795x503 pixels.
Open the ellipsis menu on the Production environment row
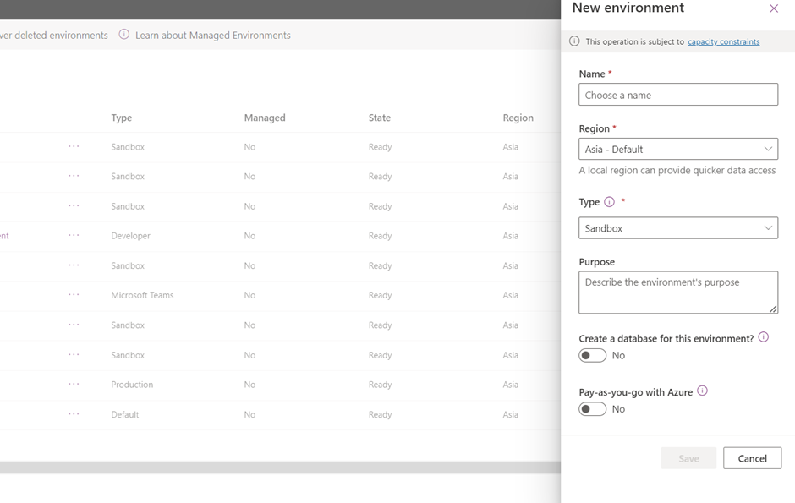coord(74,384)
